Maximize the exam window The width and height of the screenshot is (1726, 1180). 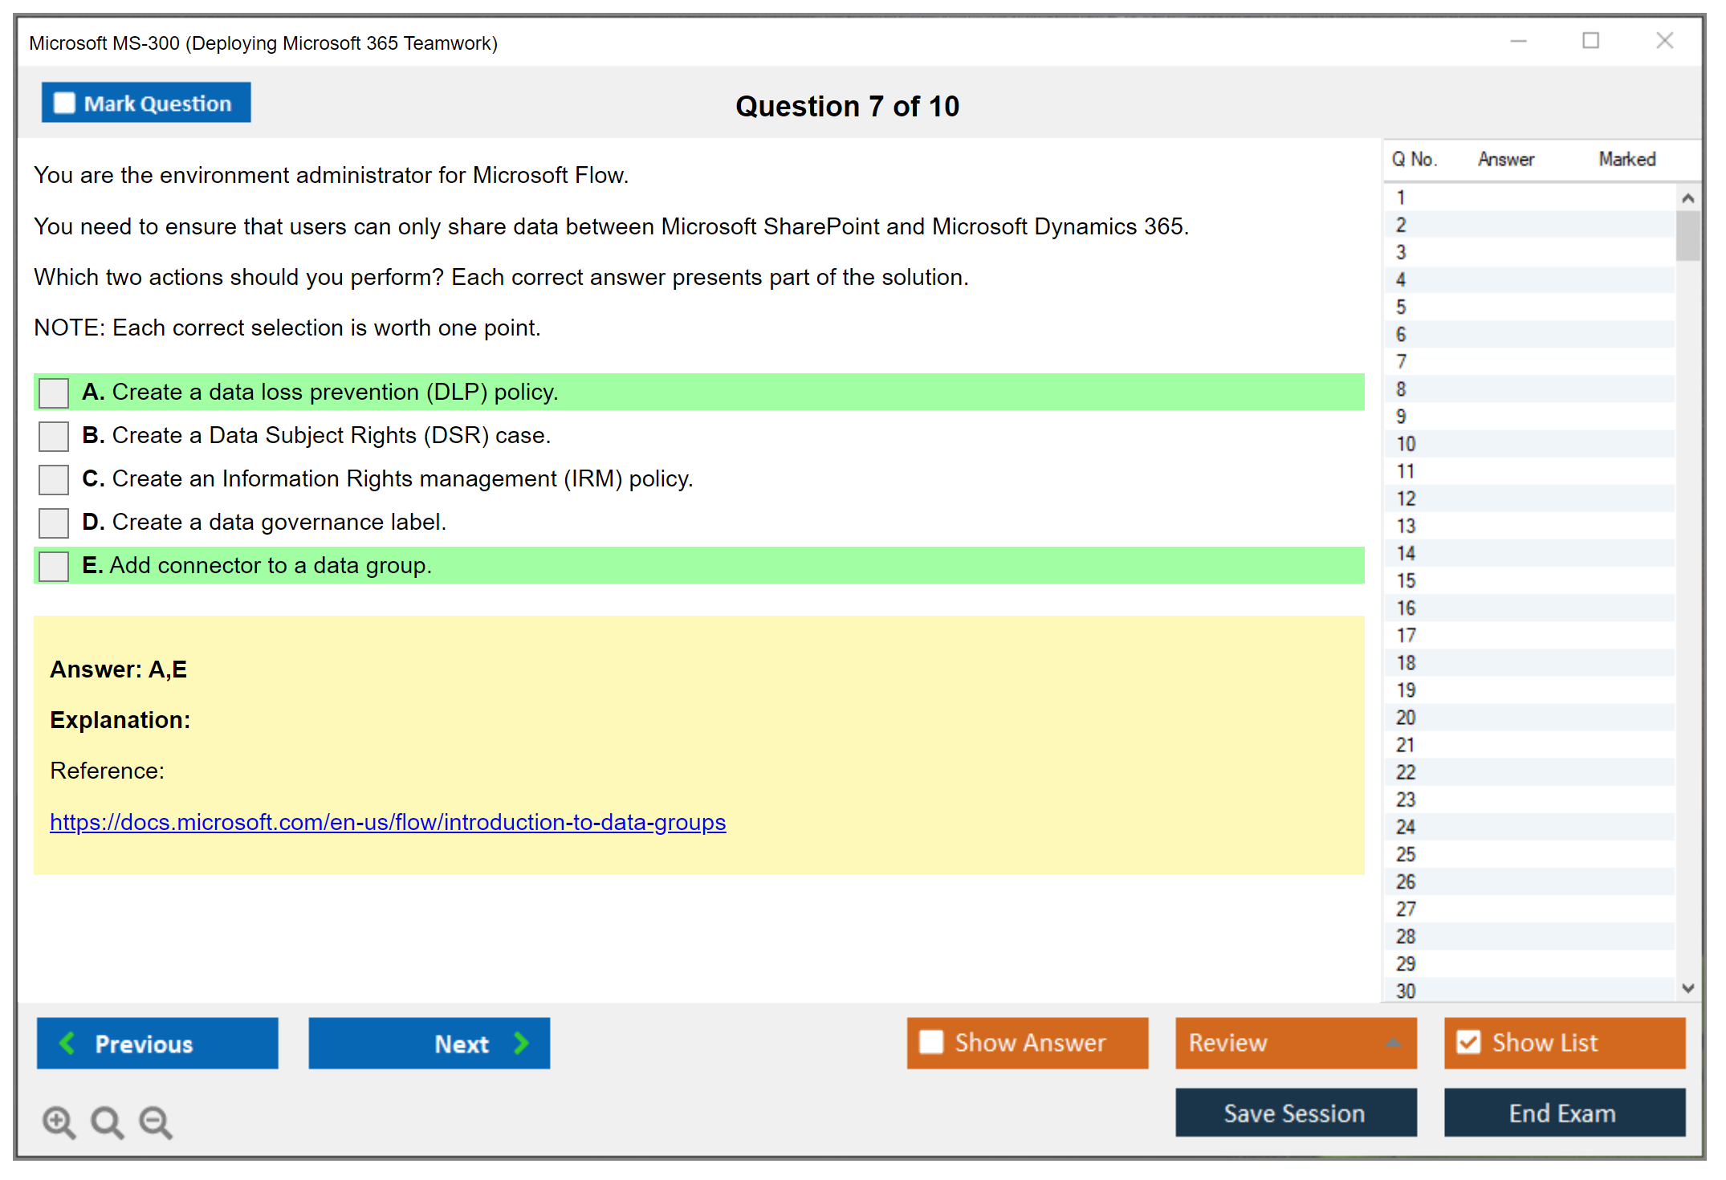[1590, 41]
